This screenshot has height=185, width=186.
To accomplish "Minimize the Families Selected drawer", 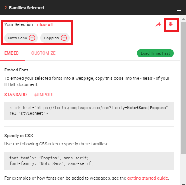I will (x=179, y=10).
